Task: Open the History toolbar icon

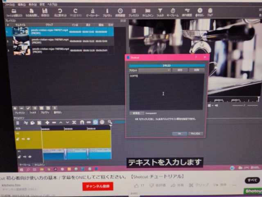Action: tap(120, 11)
